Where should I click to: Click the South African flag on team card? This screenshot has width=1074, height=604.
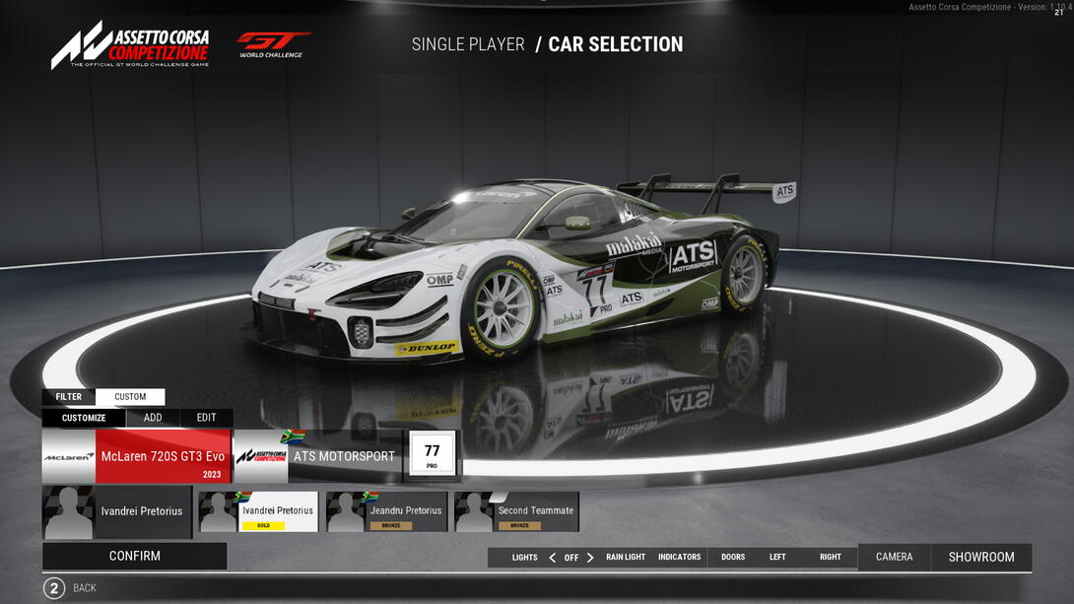293,436
